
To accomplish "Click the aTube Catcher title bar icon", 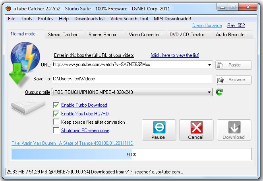I will point(8,8).
